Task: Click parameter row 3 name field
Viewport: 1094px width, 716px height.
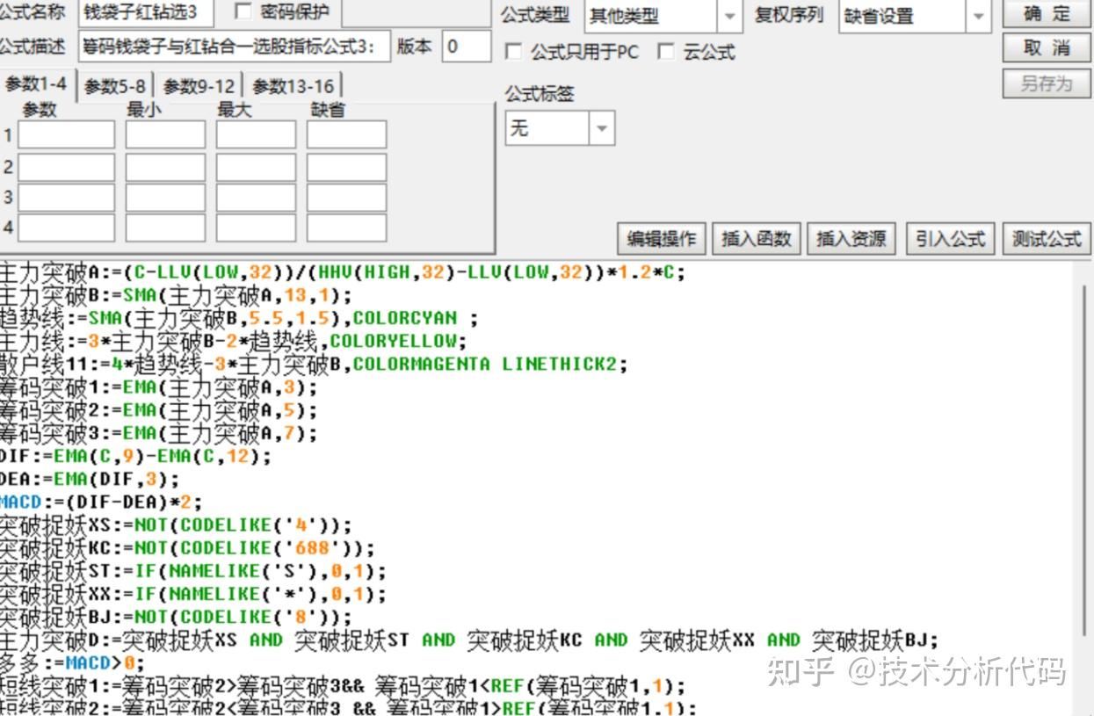Action: click(x=67, y=198)
